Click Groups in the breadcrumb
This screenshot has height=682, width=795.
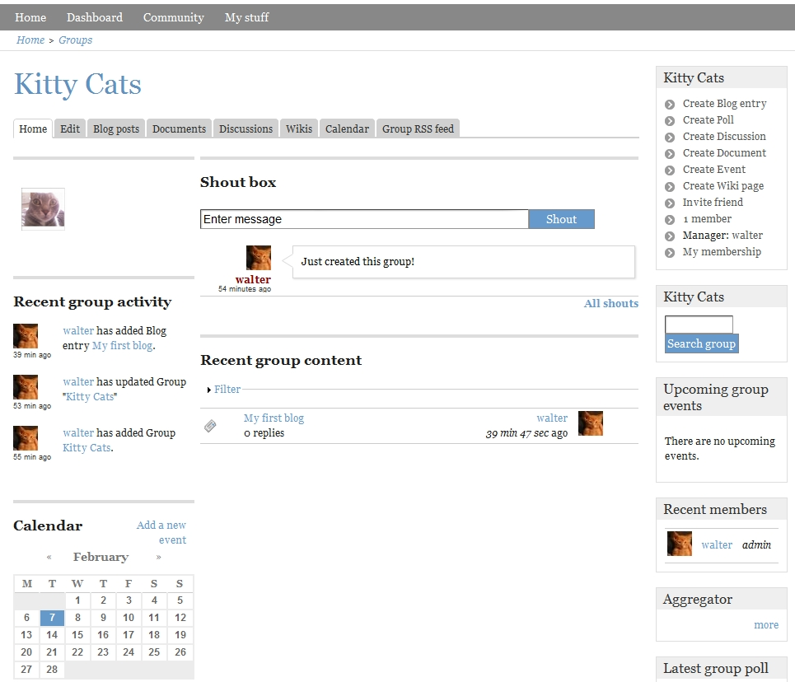(76, 40)
